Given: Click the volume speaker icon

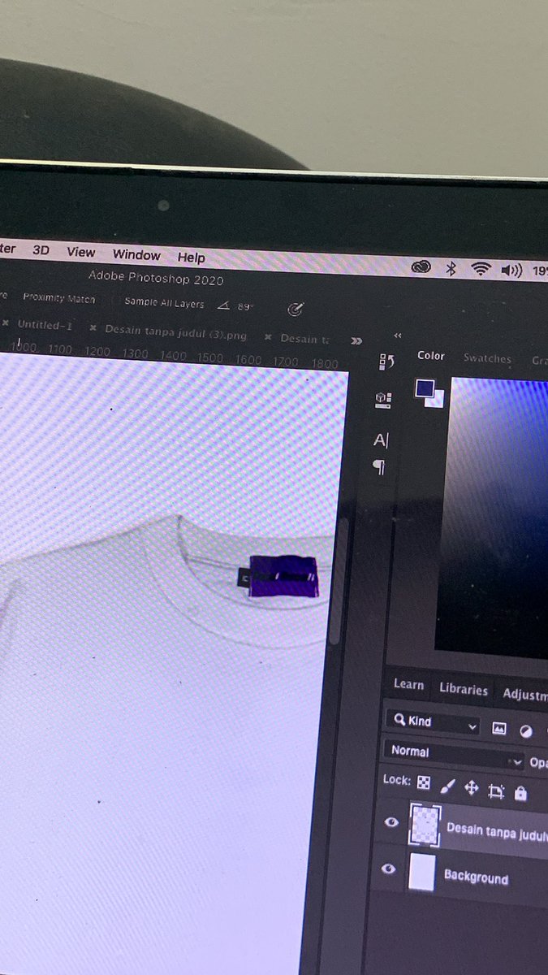Looking at the screenshot, I should [511, 271].
